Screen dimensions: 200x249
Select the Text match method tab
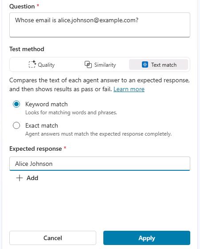click(x=158, y=64)
